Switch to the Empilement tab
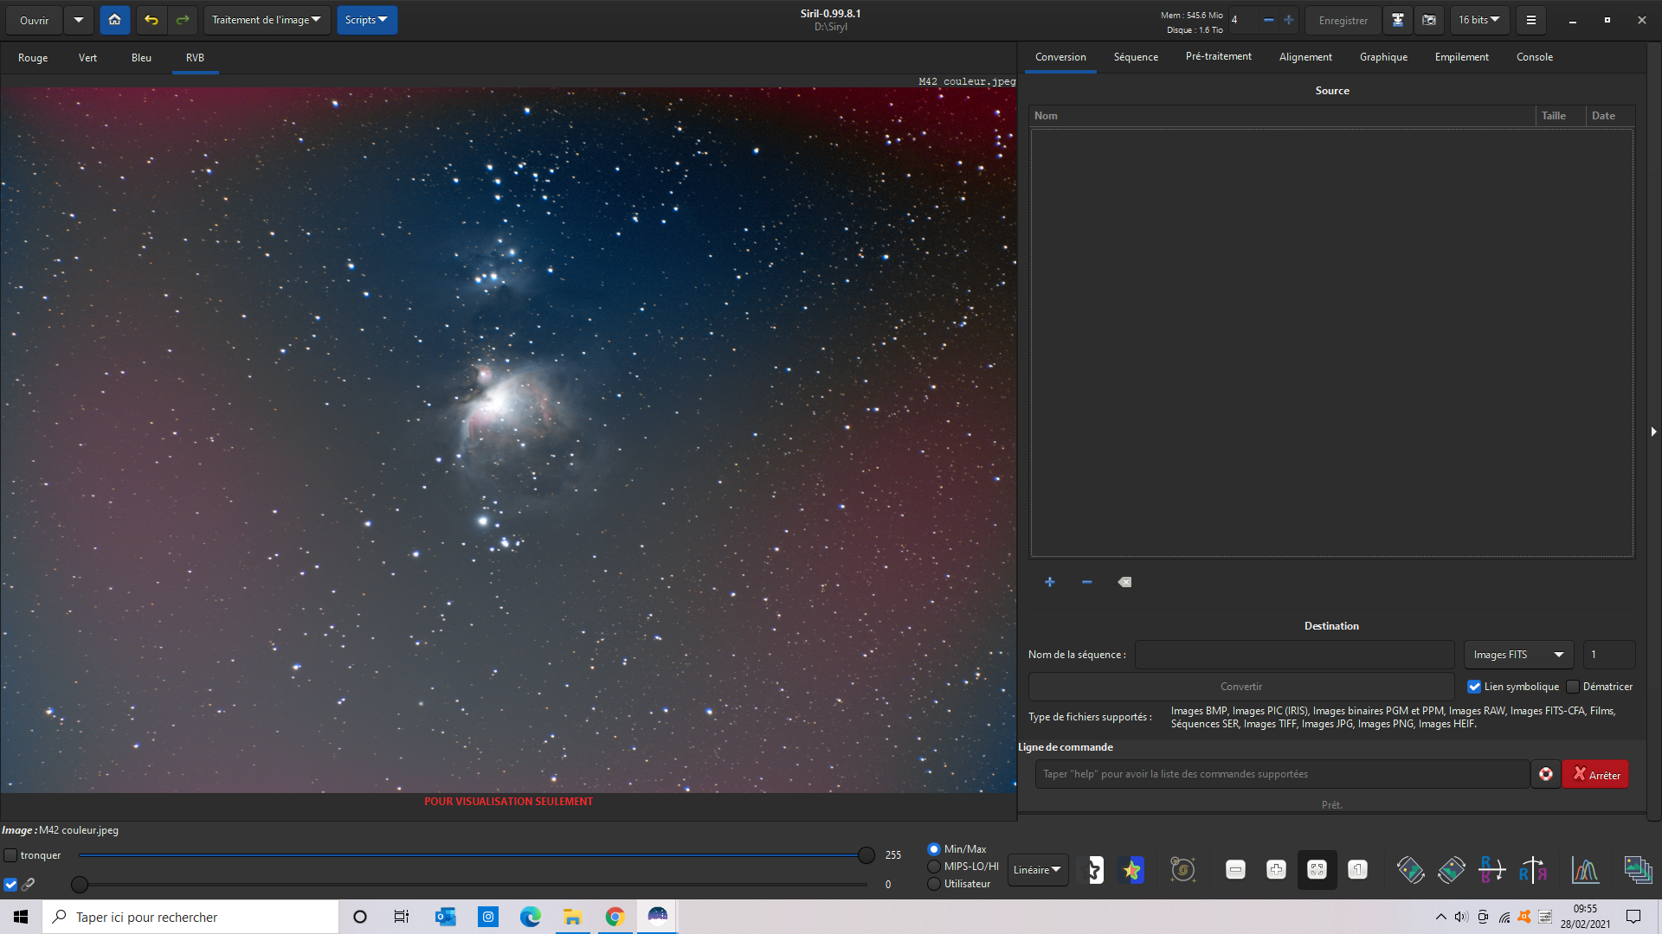1662x934 pixels. point(1461,57)
